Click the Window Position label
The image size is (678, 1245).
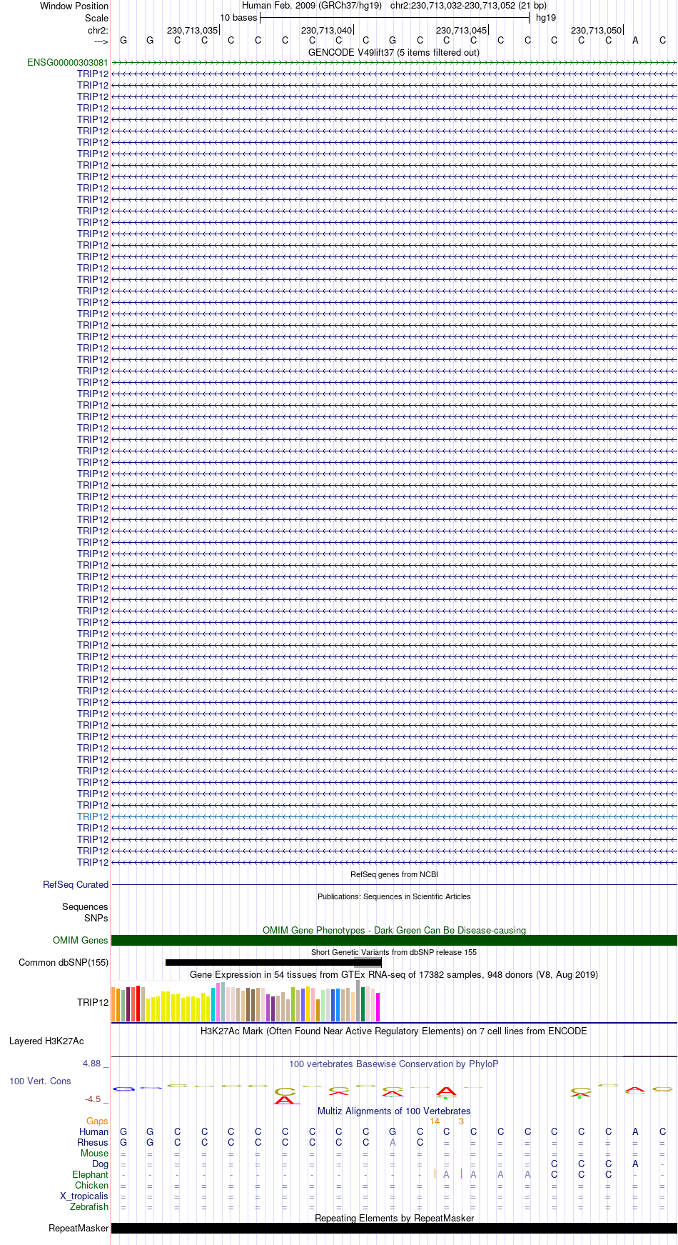point(74,6)
